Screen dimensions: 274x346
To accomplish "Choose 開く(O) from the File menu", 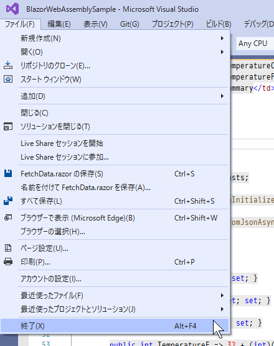I will click(115, 52).
